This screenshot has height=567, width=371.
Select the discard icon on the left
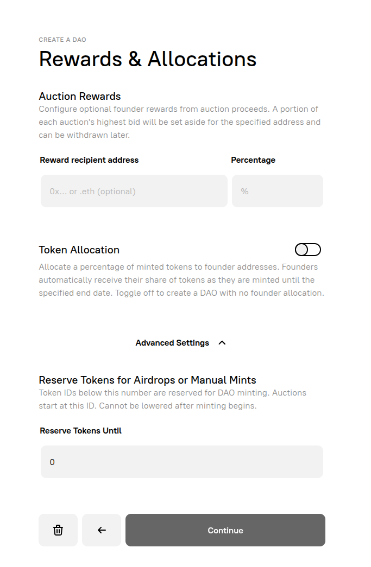pyautogui.click(x=58, y=530)
